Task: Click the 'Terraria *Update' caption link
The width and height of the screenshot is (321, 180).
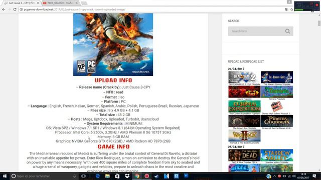Action: point(277,99)
